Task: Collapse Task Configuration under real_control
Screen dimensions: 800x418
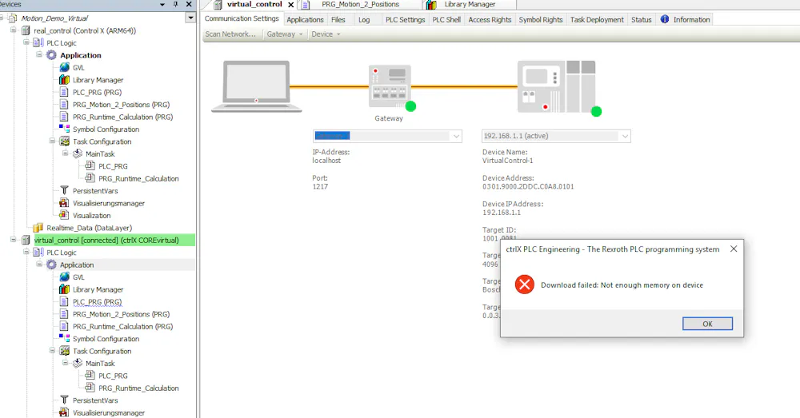Action: tap(53, 141)
